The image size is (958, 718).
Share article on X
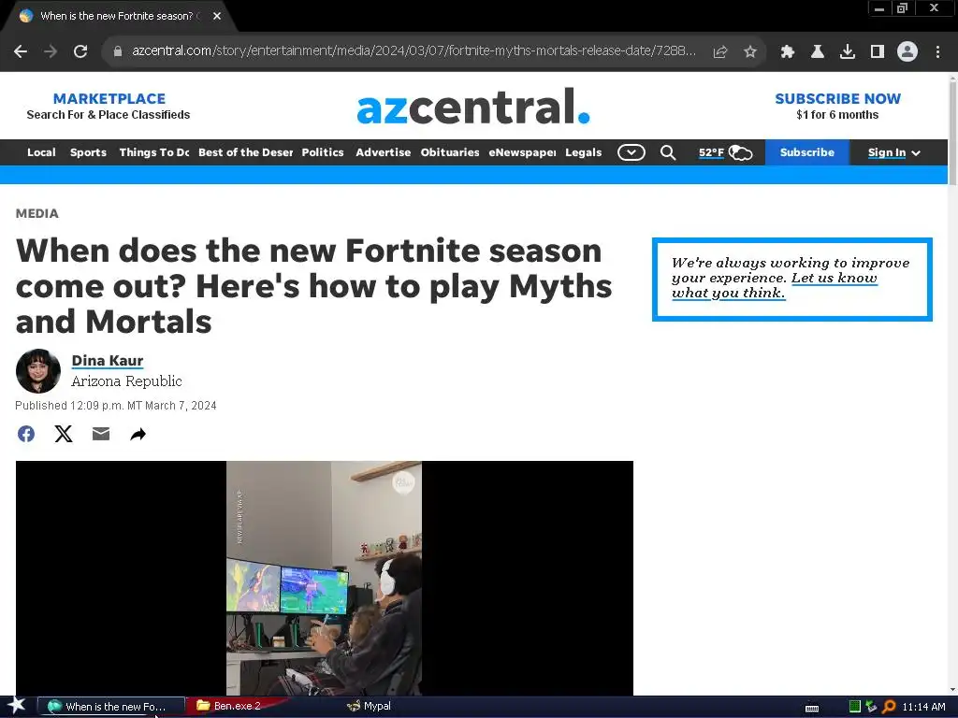tap(64, 434)
